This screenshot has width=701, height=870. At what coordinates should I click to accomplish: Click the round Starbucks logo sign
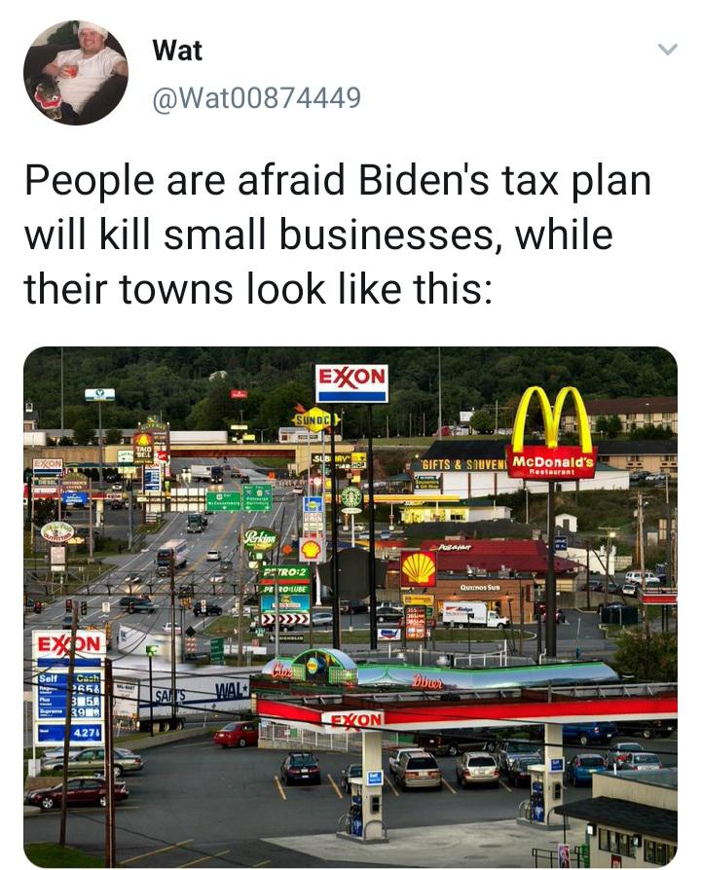point(350,496)
